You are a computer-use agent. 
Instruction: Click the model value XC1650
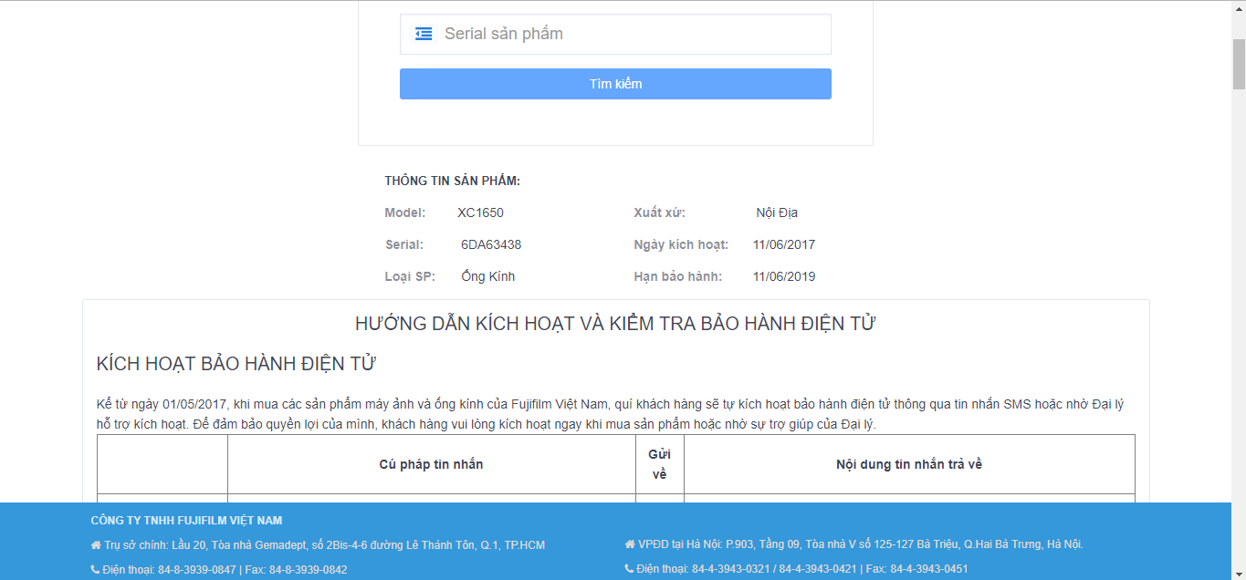(x=480, y=213)
